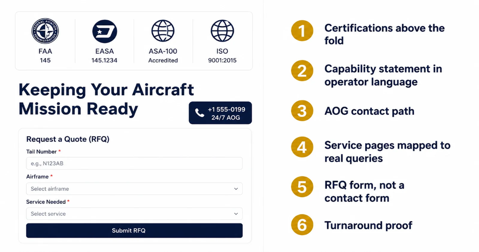The height and width of the screenshot is (252, 479).
Task: Click the chevron on Service Needed dropdown
Action: coord(236,214)
